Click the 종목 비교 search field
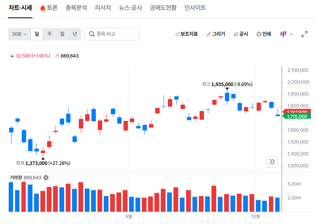Image resolution: width=316 pixels, height=224 pixels. 112,34
